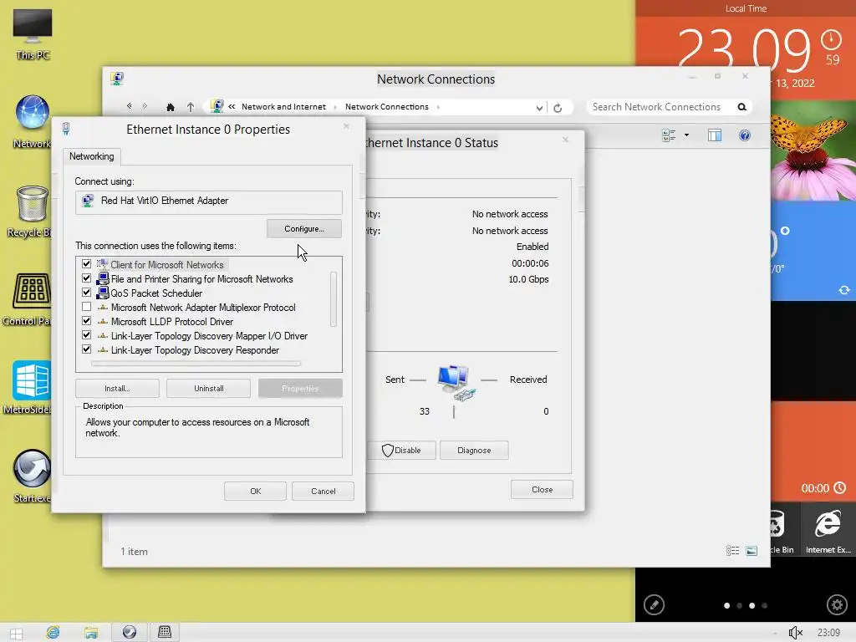Click the greyed Properties button for selected item
The width and height of the screenshot is (856, 642).
(300, 389)
